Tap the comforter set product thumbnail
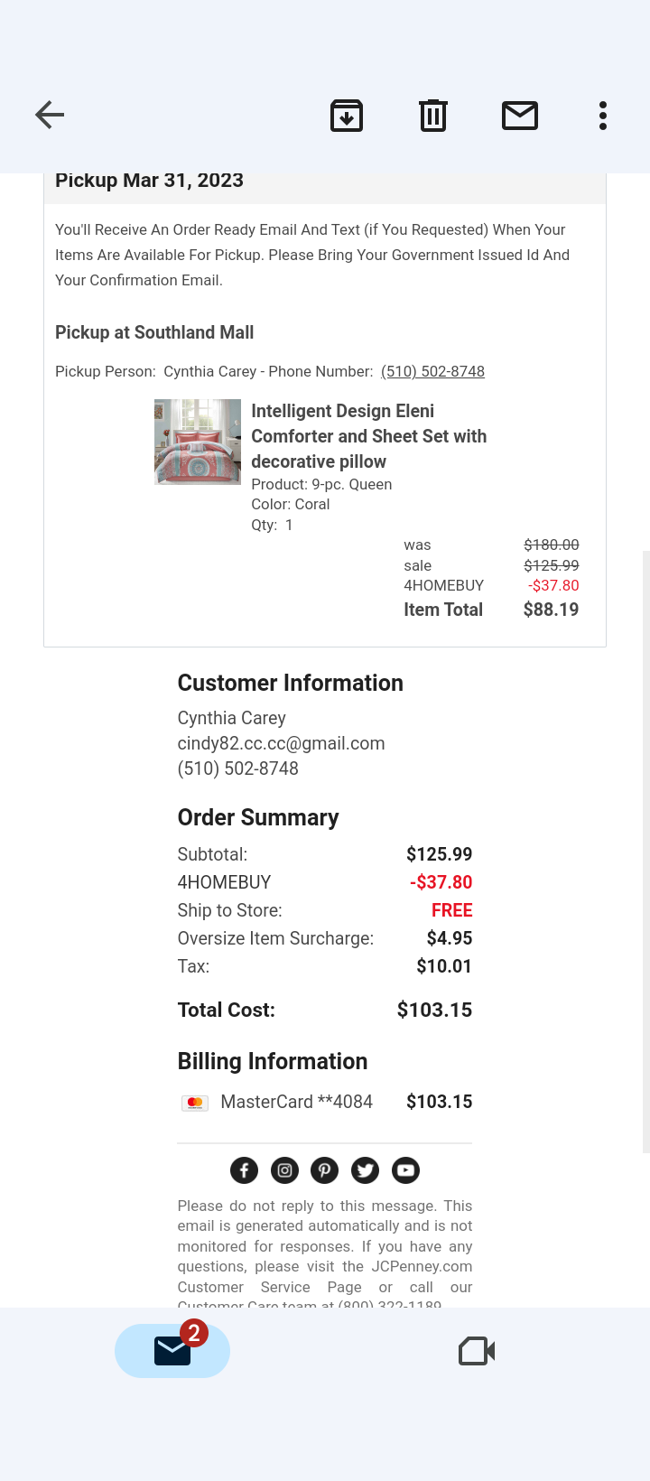 tap(198, 442)
